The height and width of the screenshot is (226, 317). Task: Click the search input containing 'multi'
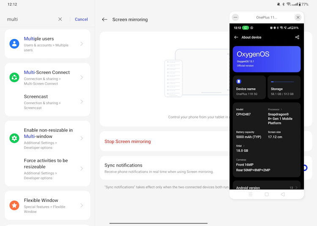30,19
